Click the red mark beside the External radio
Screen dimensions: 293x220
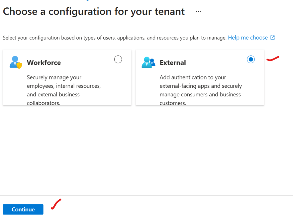[273, 59]
